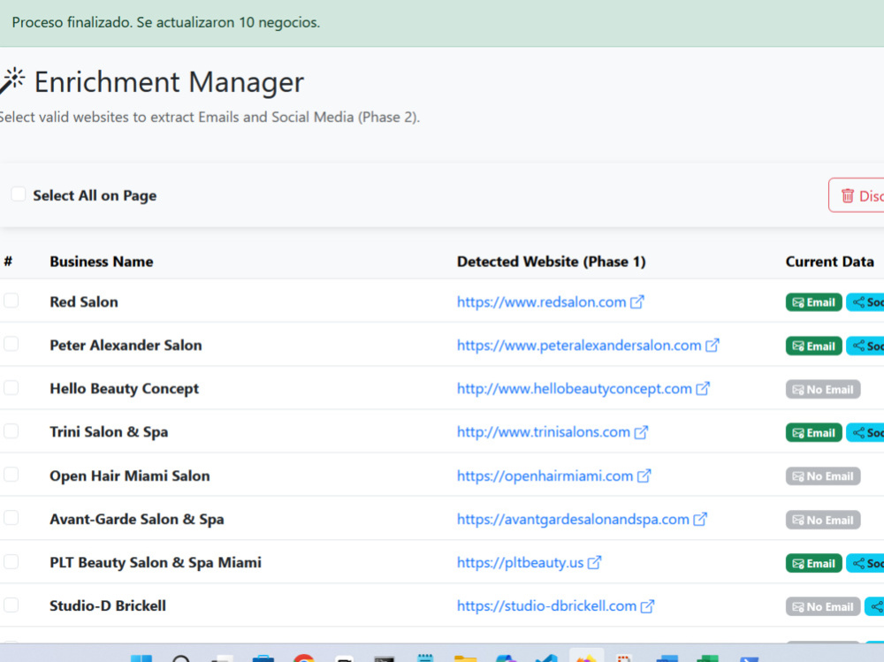
Task: Select the Red Salon business name
Action: pyautogui.click(x=84, y=301)
